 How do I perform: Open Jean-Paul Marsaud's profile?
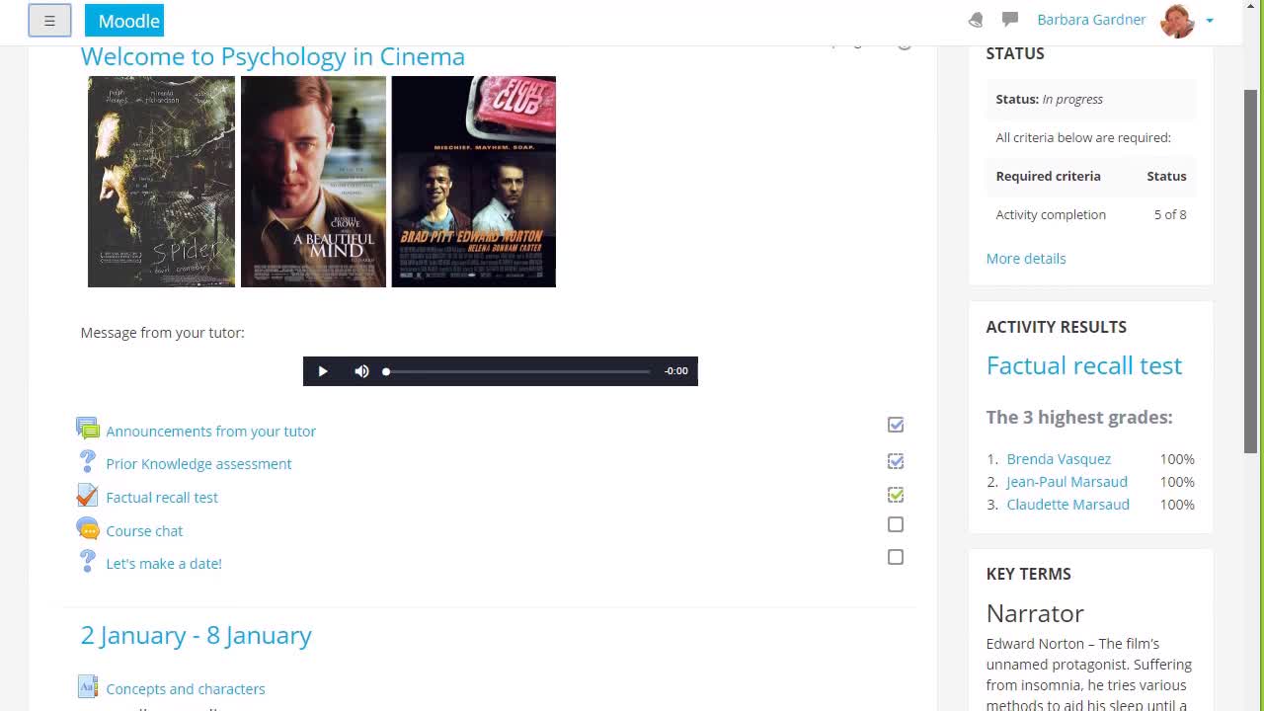point(1066,482)
